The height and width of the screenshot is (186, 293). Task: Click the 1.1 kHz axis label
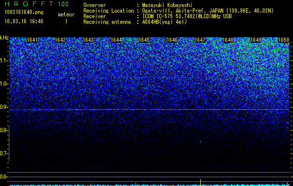(x=3, y=60)
